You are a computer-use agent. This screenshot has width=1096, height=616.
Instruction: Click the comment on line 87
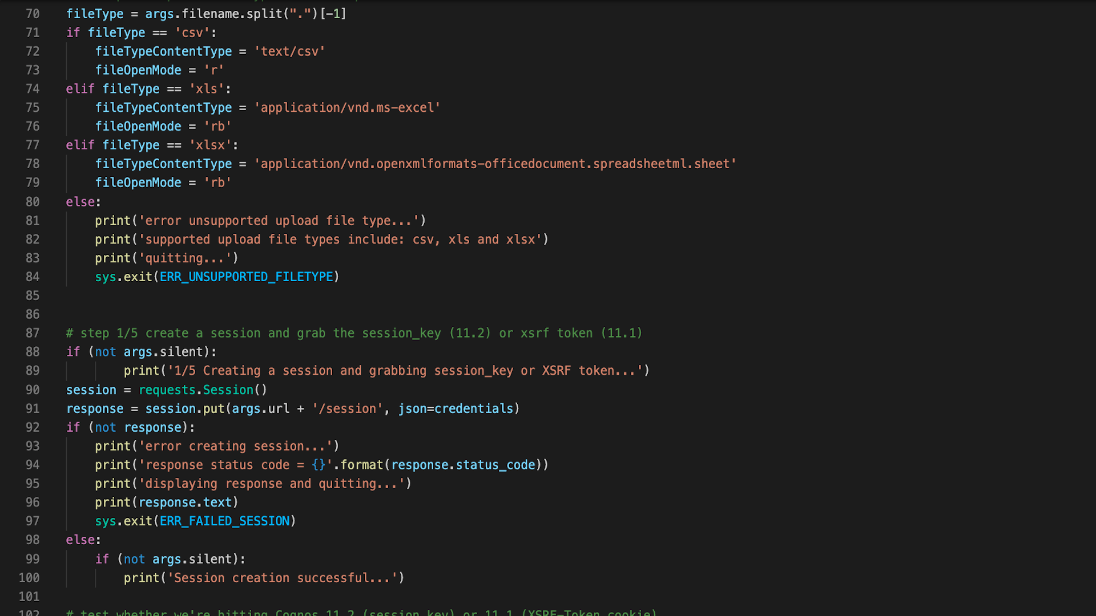(354, 333)
